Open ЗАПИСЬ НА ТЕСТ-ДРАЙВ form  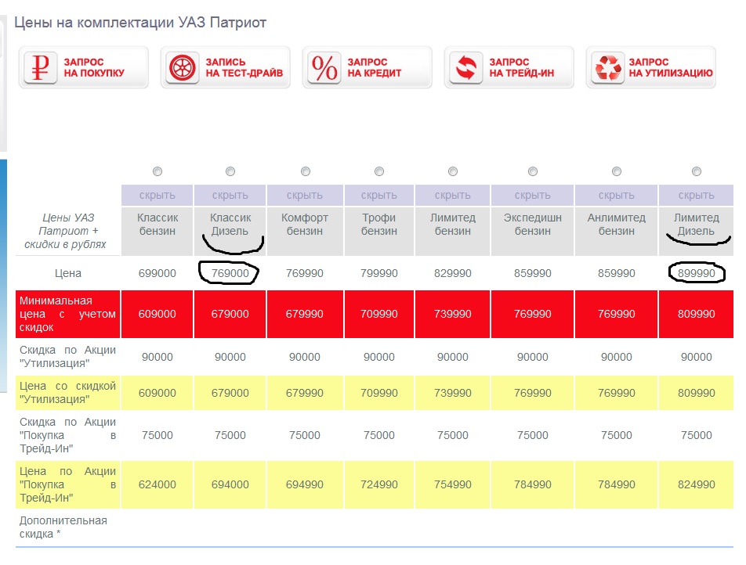[226, 67]
